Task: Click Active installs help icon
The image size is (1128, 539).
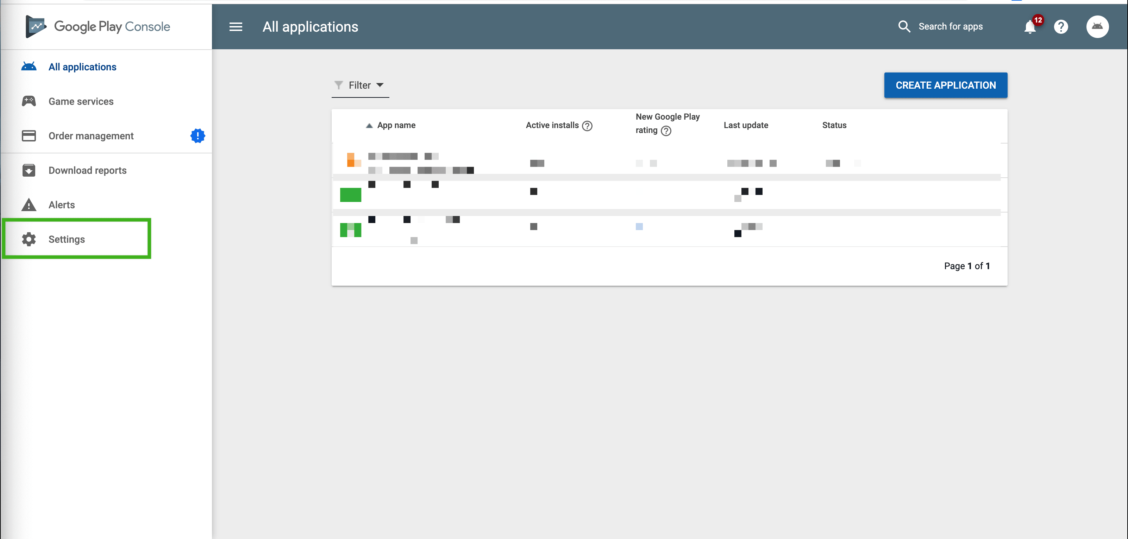Action: (587, 126)
